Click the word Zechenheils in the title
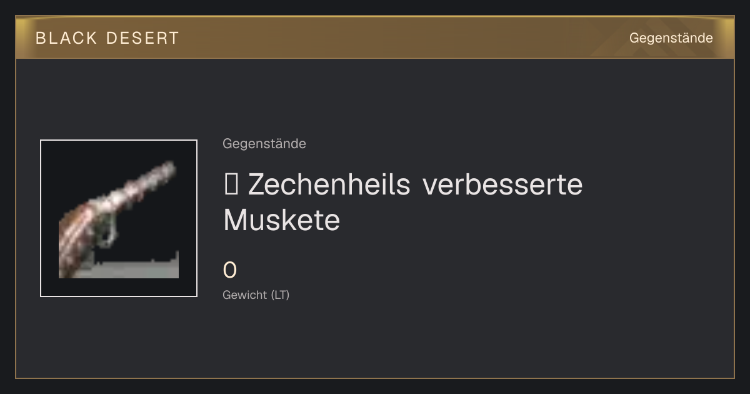The height and width of the screenshot is (394, 750). (x=329, y=184)
